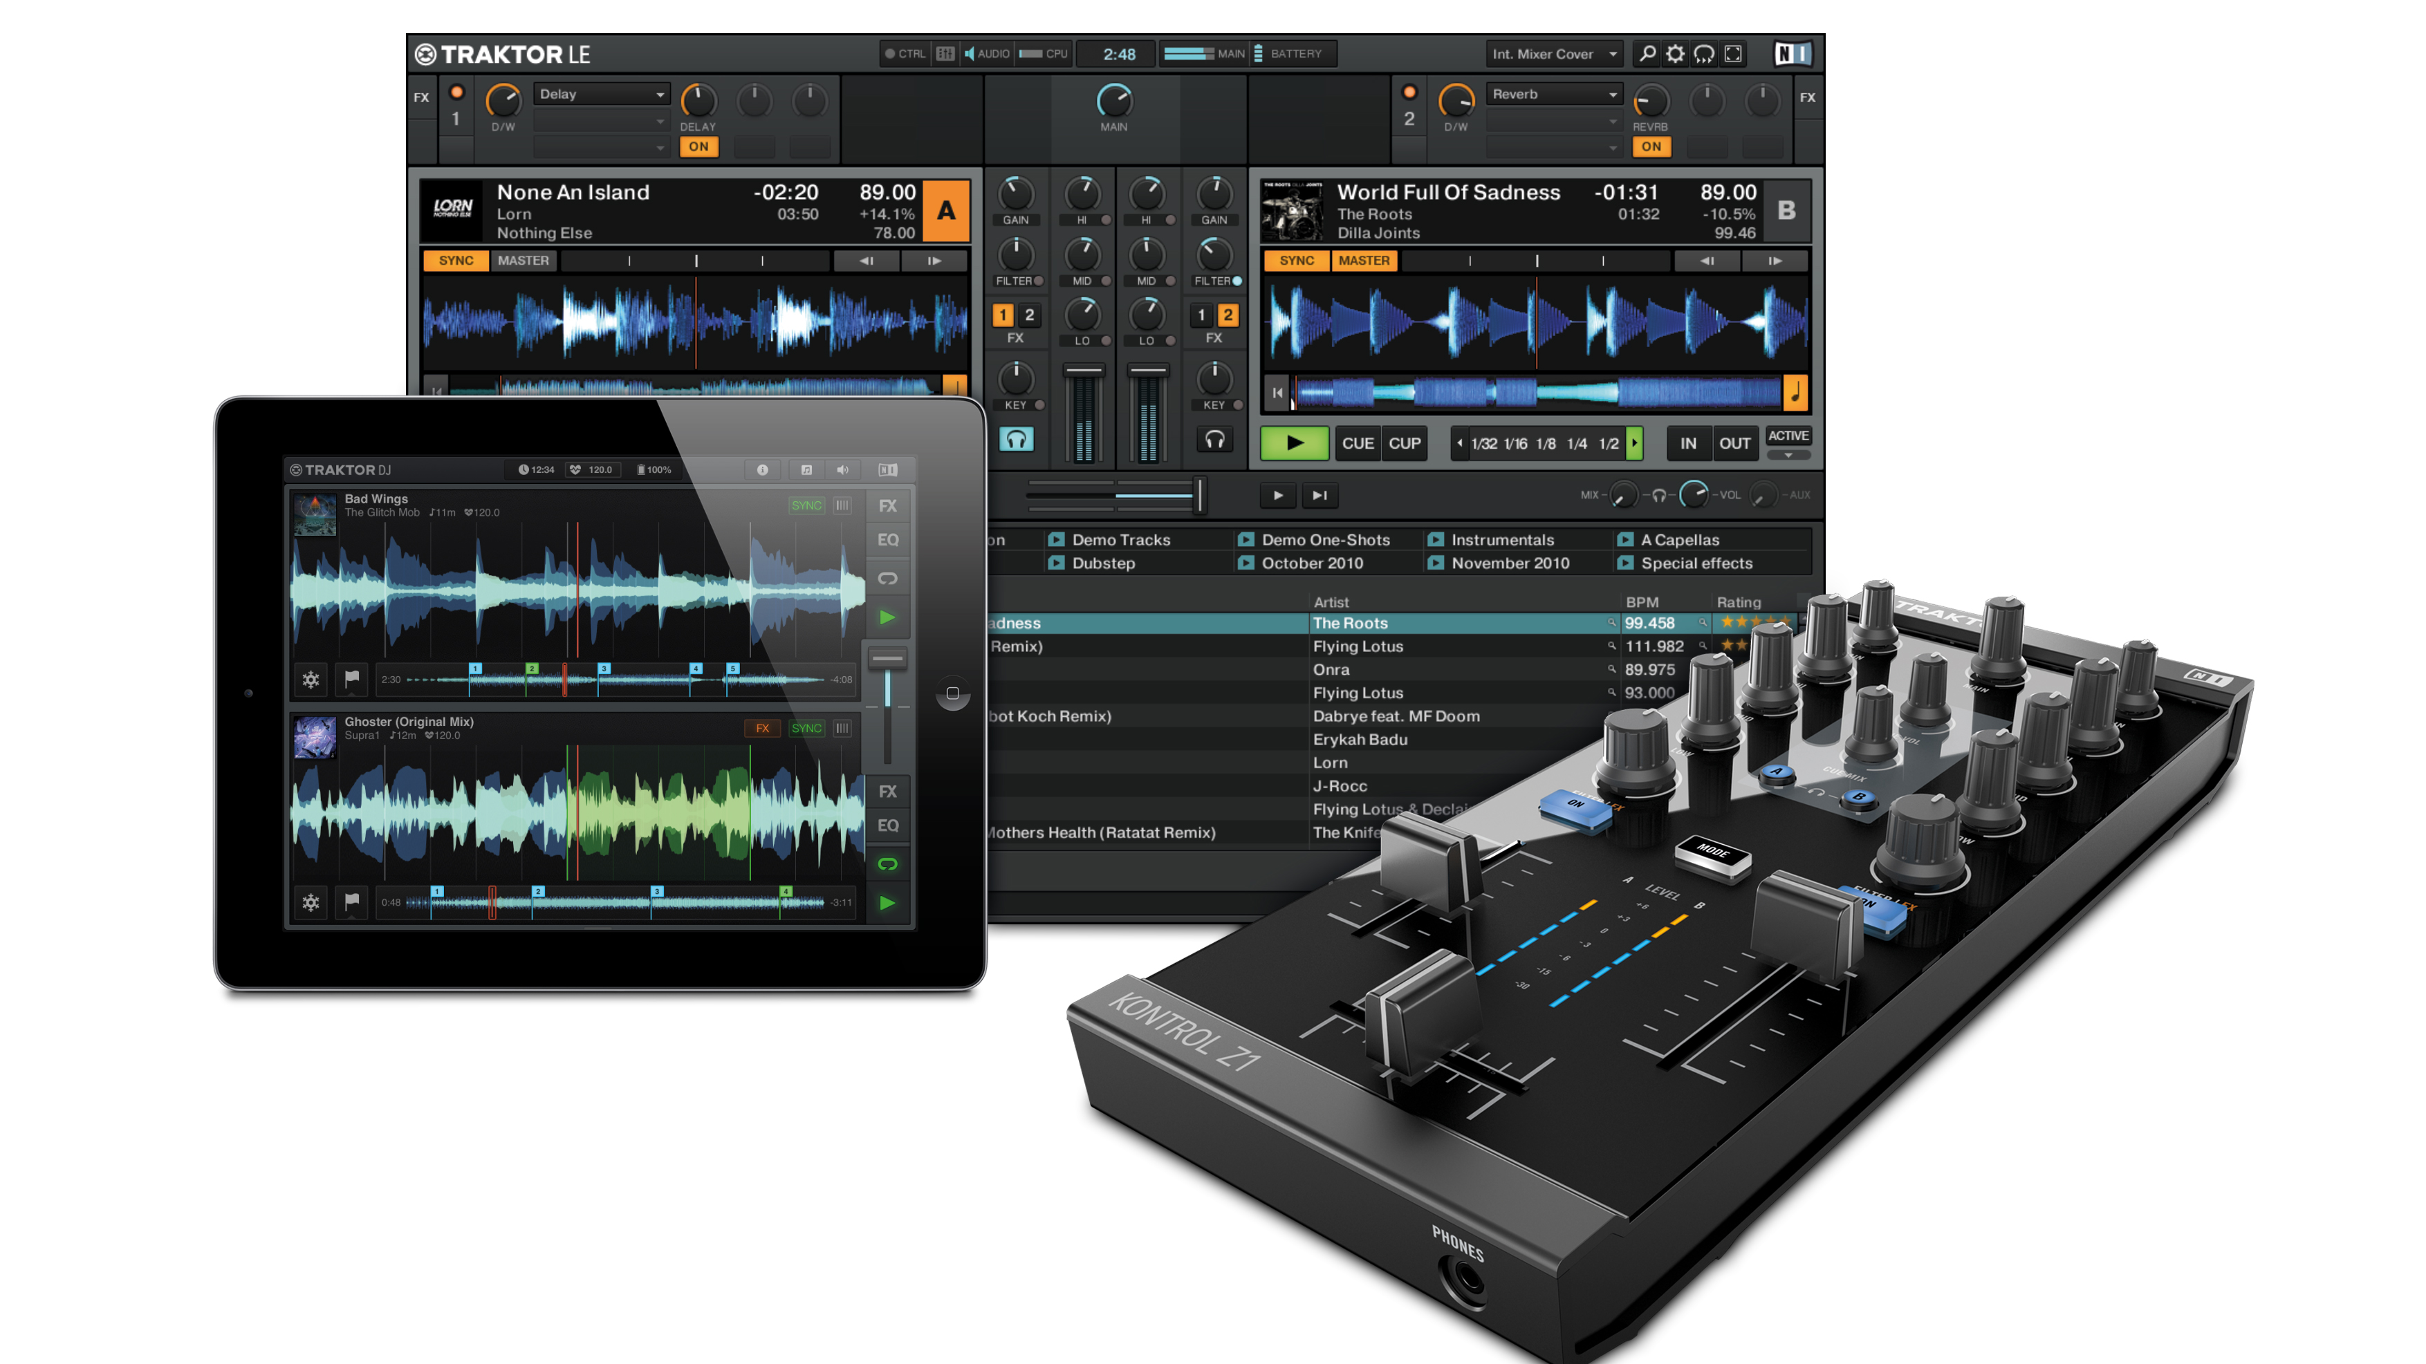The width and height of the screenshot is (2426, 1364).
Task: Toggle SYNC on Deck B
Action: click(1297, 261)
